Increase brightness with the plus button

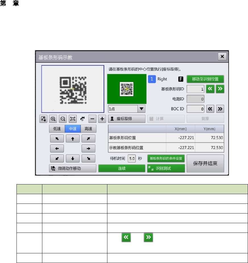[x=102, y=119]
